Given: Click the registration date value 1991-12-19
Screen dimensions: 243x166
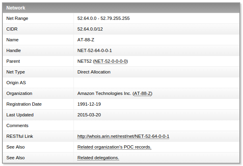Looking at the screenshot, I should click(89, 104).
